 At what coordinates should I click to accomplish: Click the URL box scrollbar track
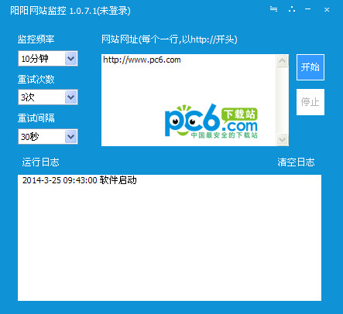click(x=282, y=101)
